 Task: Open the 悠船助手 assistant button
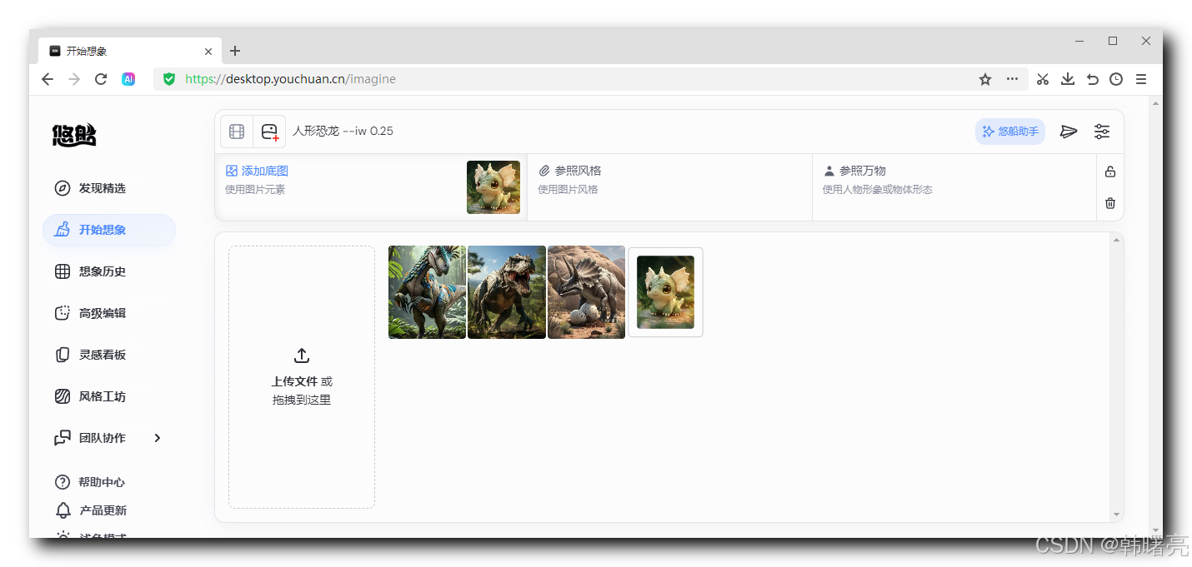[1010, 132]
